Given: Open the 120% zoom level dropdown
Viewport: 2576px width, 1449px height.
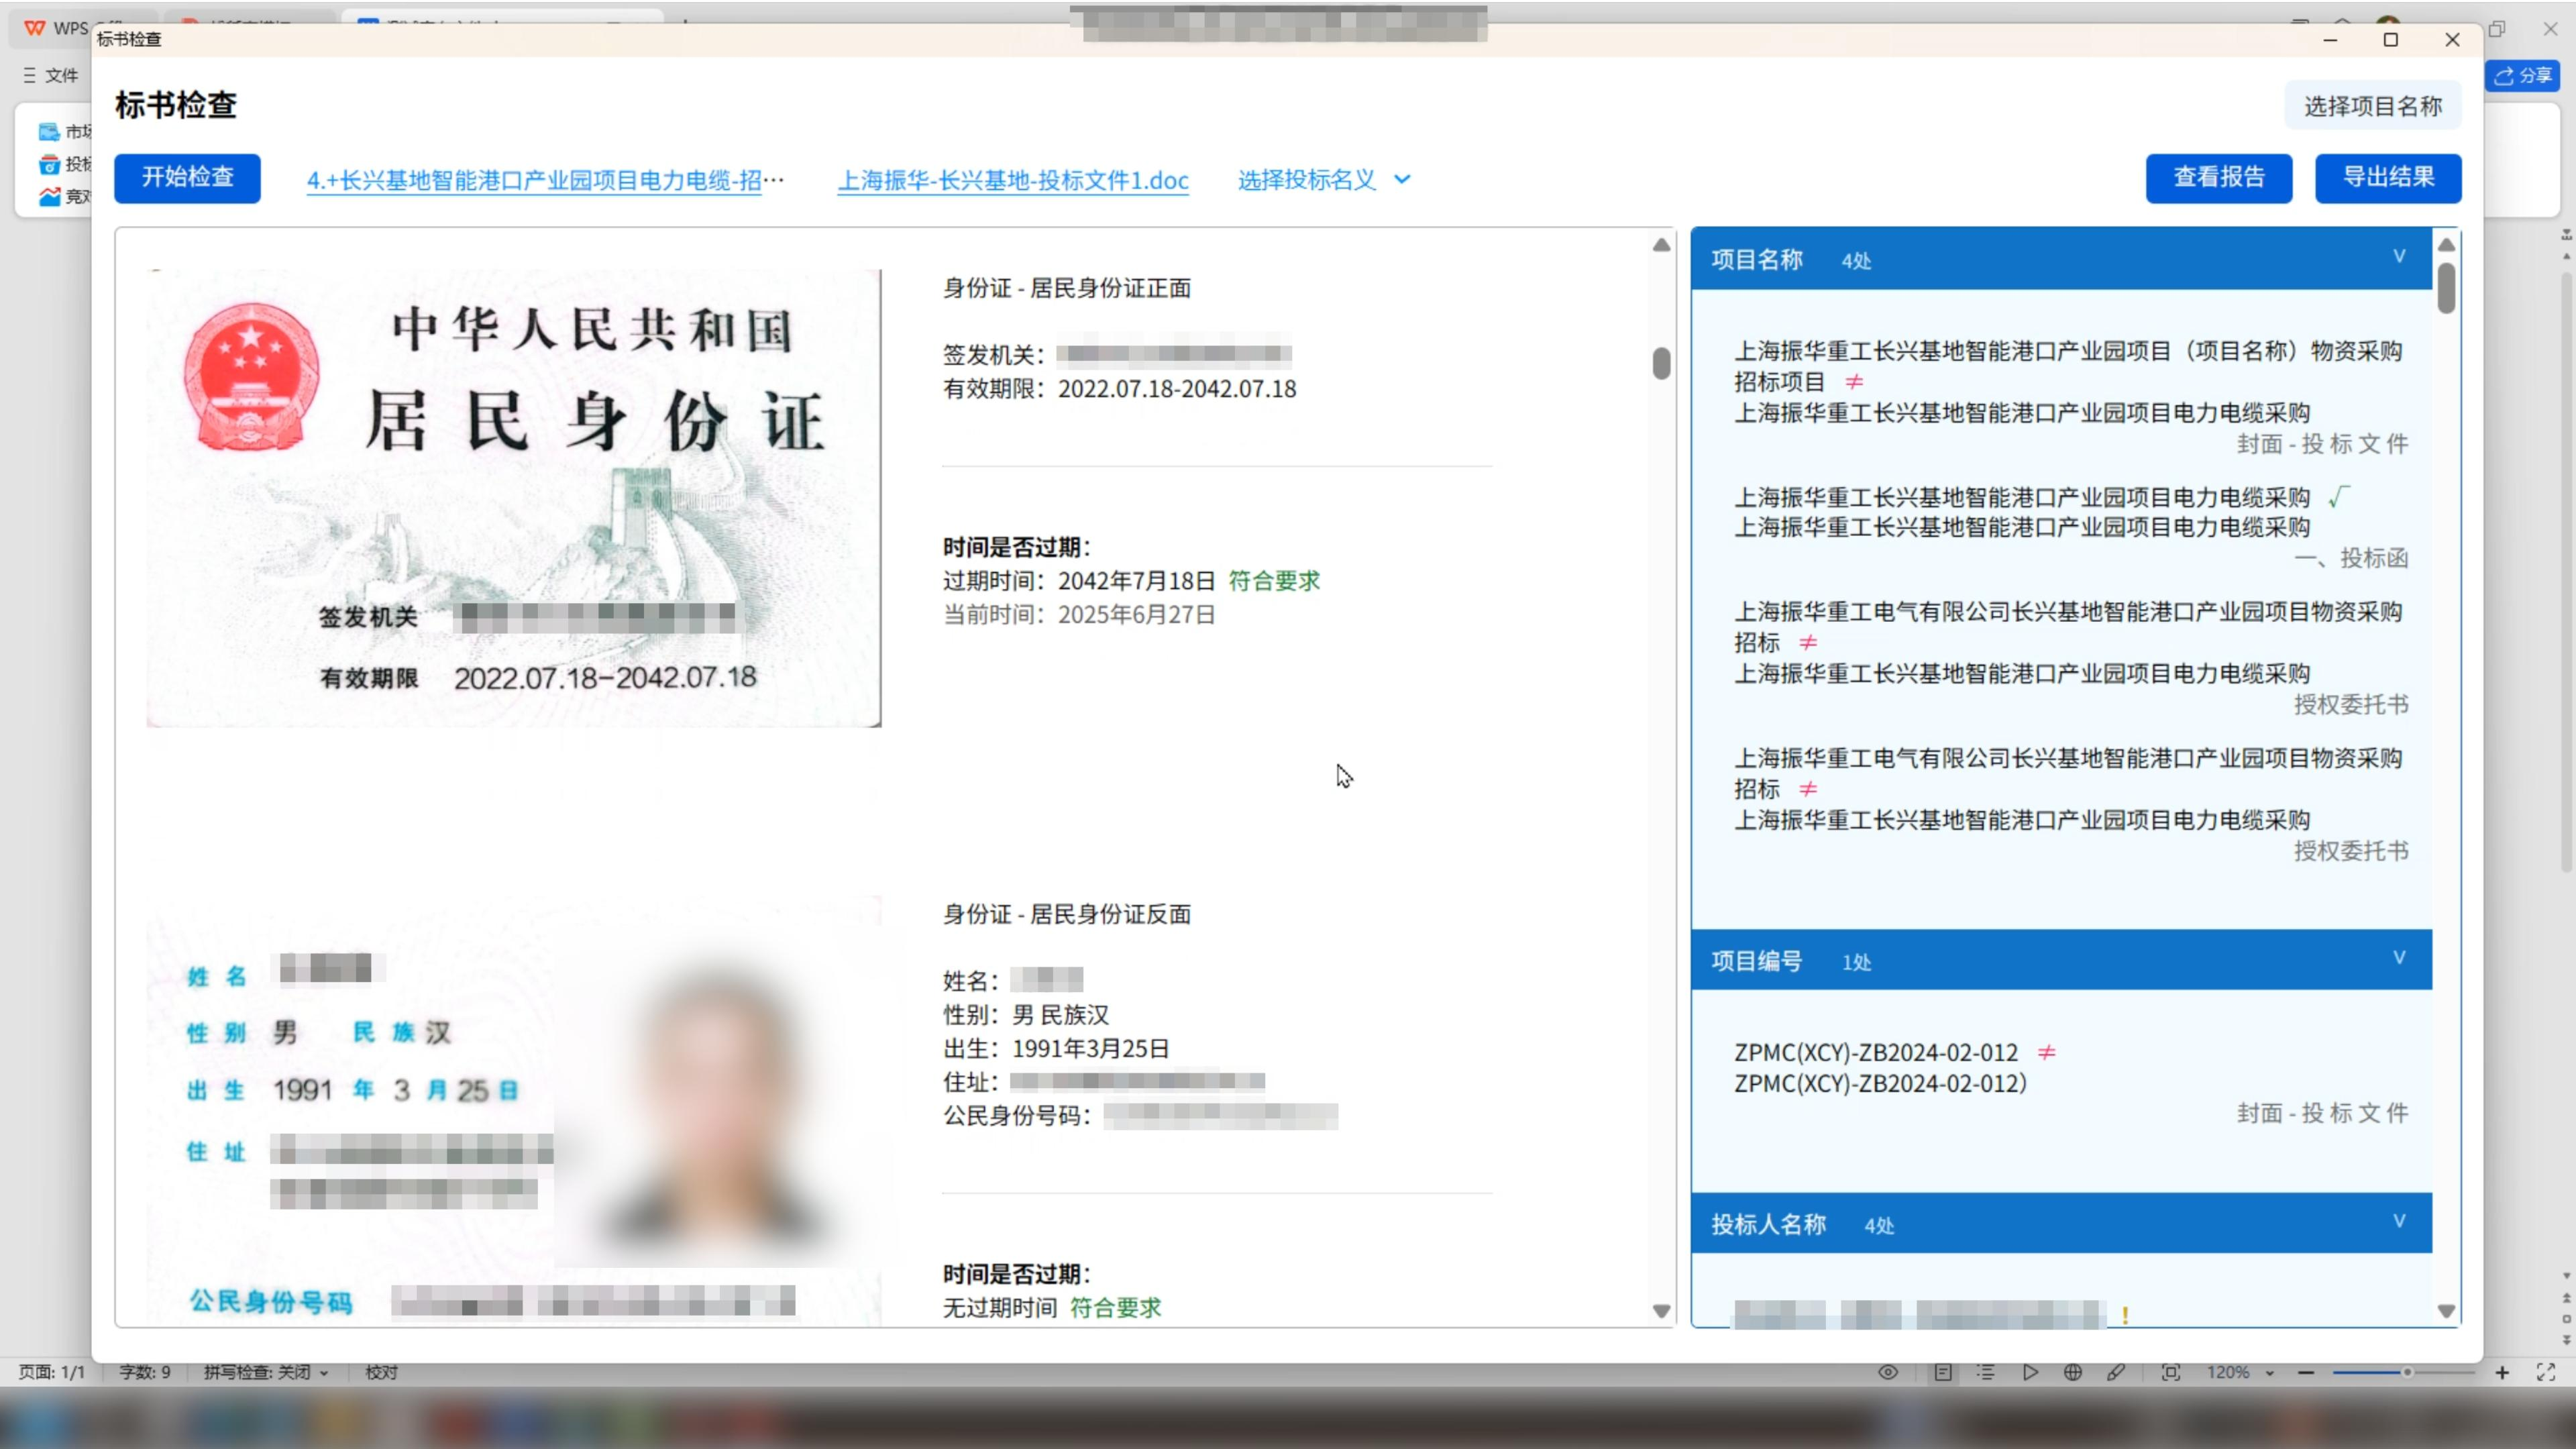Looking at the screenshot, I should (x=2240, y=1372).
